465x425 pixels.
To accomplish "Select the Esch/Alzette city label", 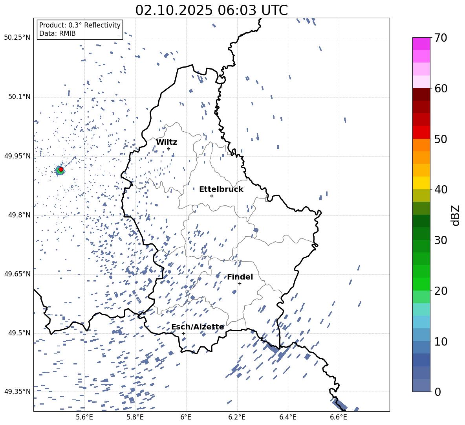I will pos(198,327).
